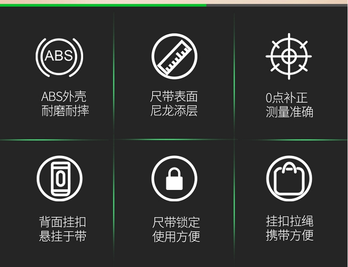Viewport: 348px width, 267px height.
Task: Select the '携带方便' caption
Action: tap(290, 235)
